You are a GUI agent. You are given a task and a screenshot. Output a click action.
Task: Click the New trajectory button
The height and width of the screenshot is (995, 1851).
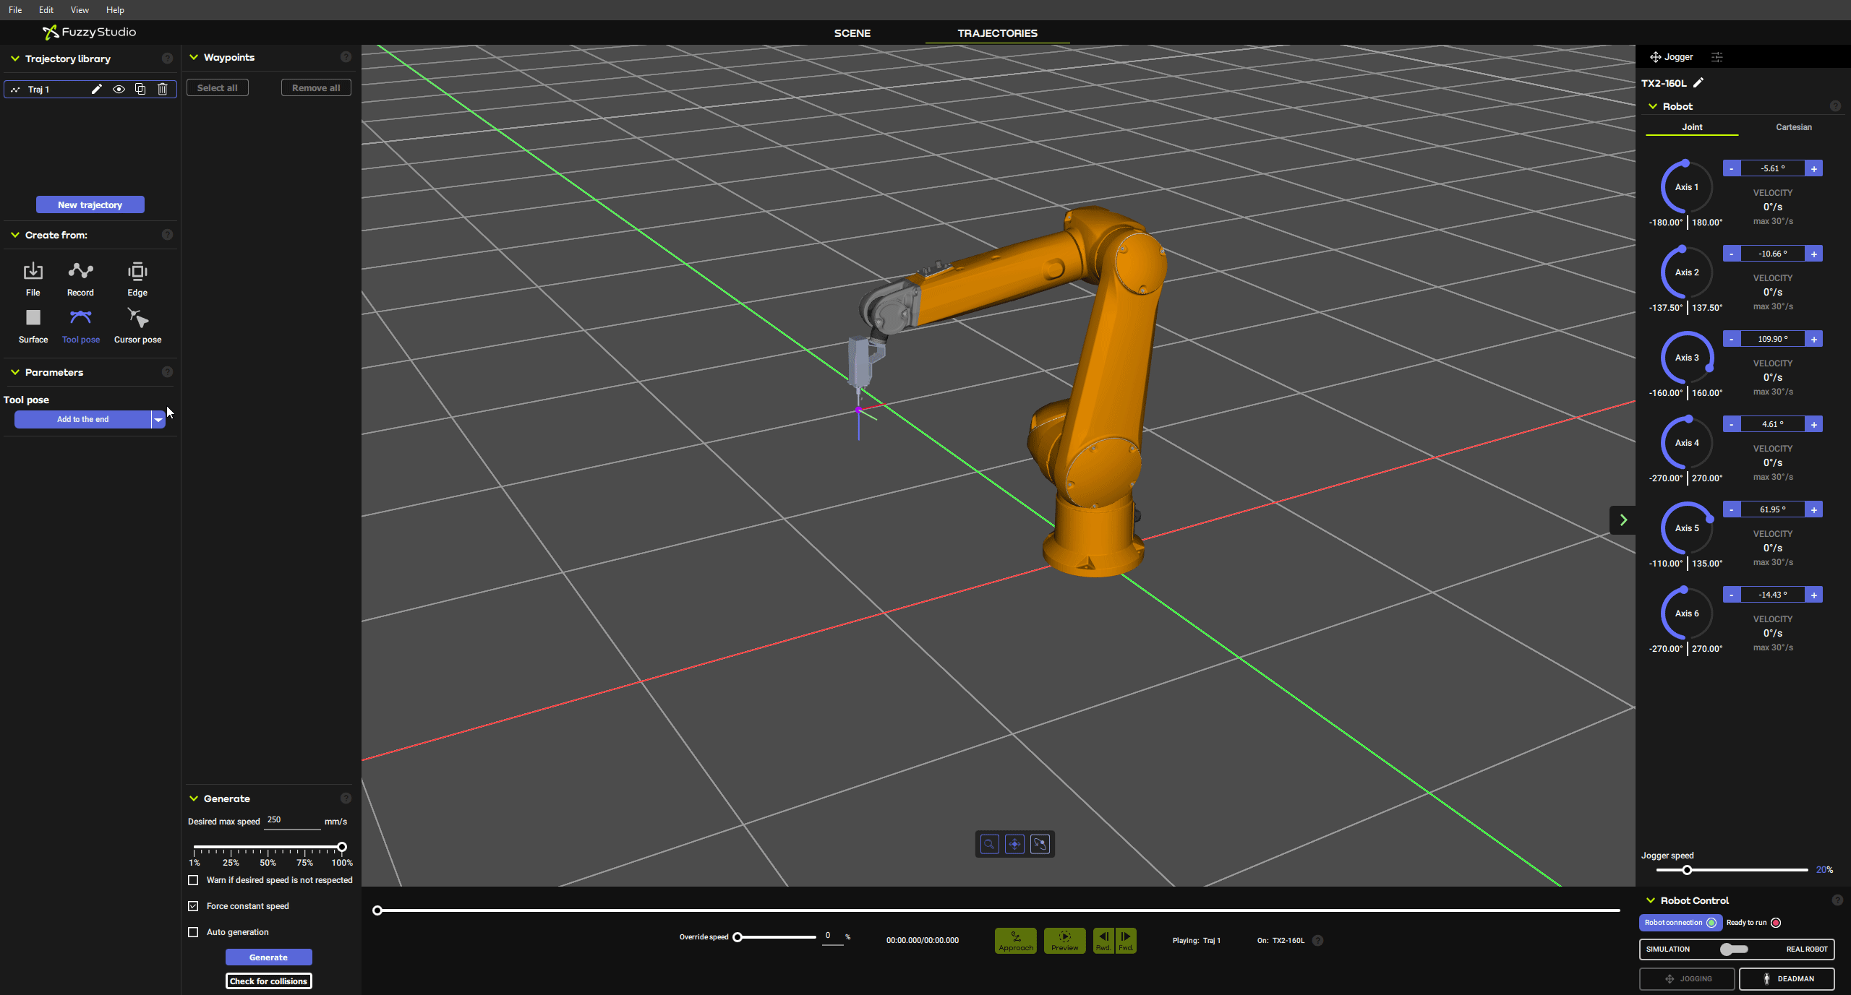point(90,205)
